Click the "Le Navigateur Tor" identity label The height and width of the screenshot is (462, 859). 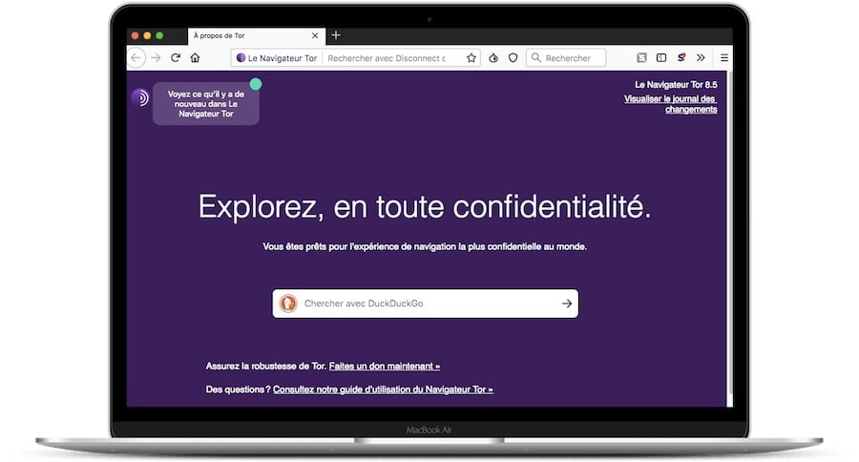tap(283, 57)
